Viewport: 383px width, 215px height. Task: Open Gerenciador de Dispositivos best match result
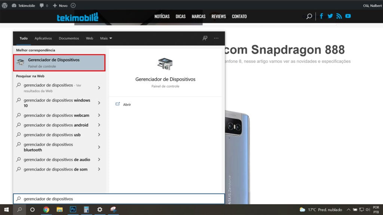coord(59,63)
